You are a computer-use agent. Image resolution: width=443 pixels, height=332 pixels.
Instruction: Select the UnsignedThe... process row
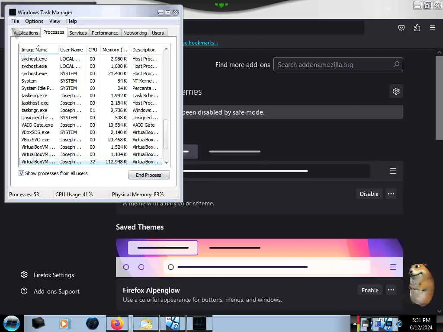click(90, 118)
